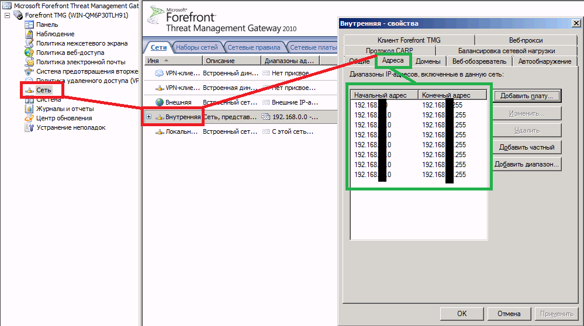
Task: Click the Система предотвращения вторжений shield icon
Action: click(29, 71)
